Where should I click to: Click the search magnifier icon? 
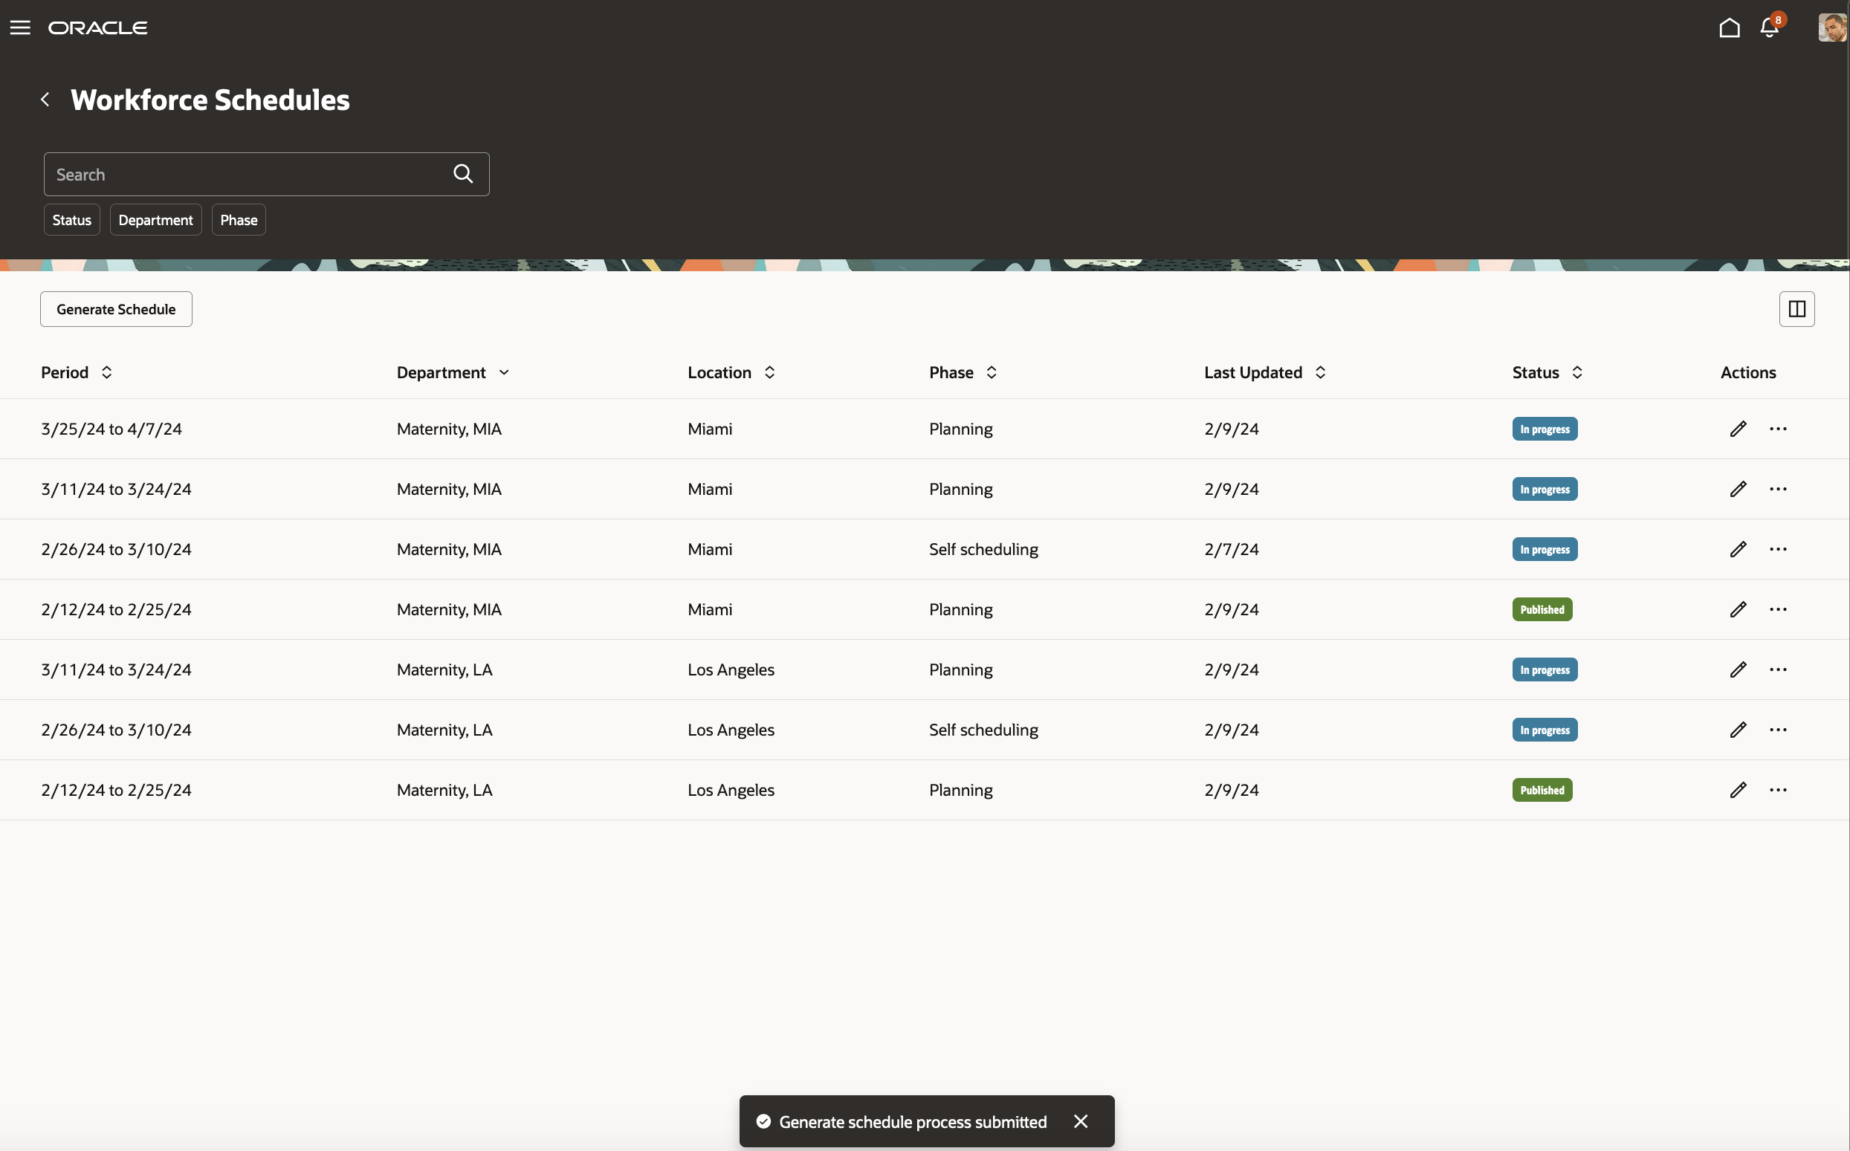point(463,175)
